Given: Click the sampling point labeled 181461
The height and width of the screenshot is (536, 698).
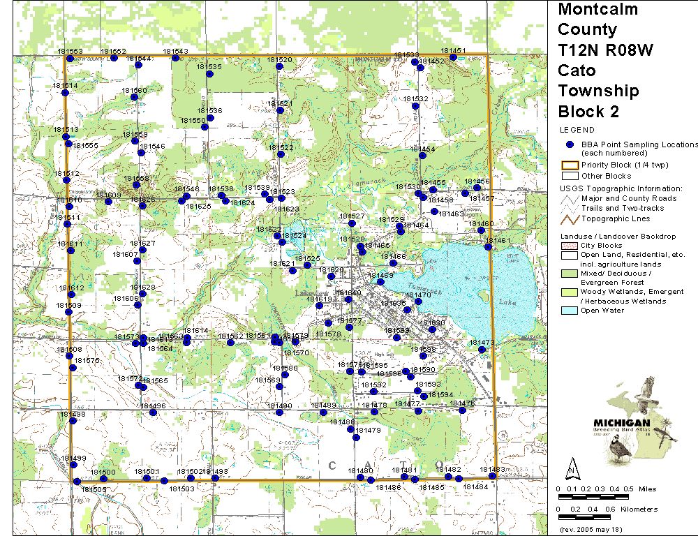Looking at the screenshot, I should (489, 248).
